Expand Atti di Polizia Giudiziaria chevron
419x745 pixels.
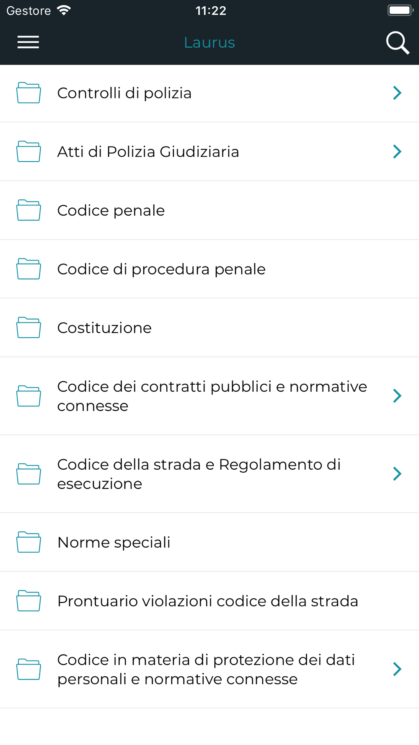397,151
